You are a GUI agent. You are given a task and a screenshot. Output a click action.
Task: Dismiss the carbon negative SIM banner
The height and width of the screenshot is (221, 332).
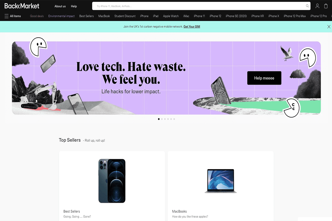click(329, 27)
